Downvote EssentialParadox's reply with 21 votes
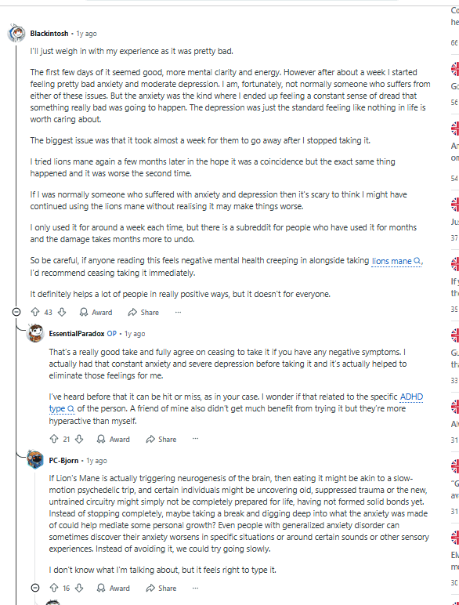 tap(79, 439)
